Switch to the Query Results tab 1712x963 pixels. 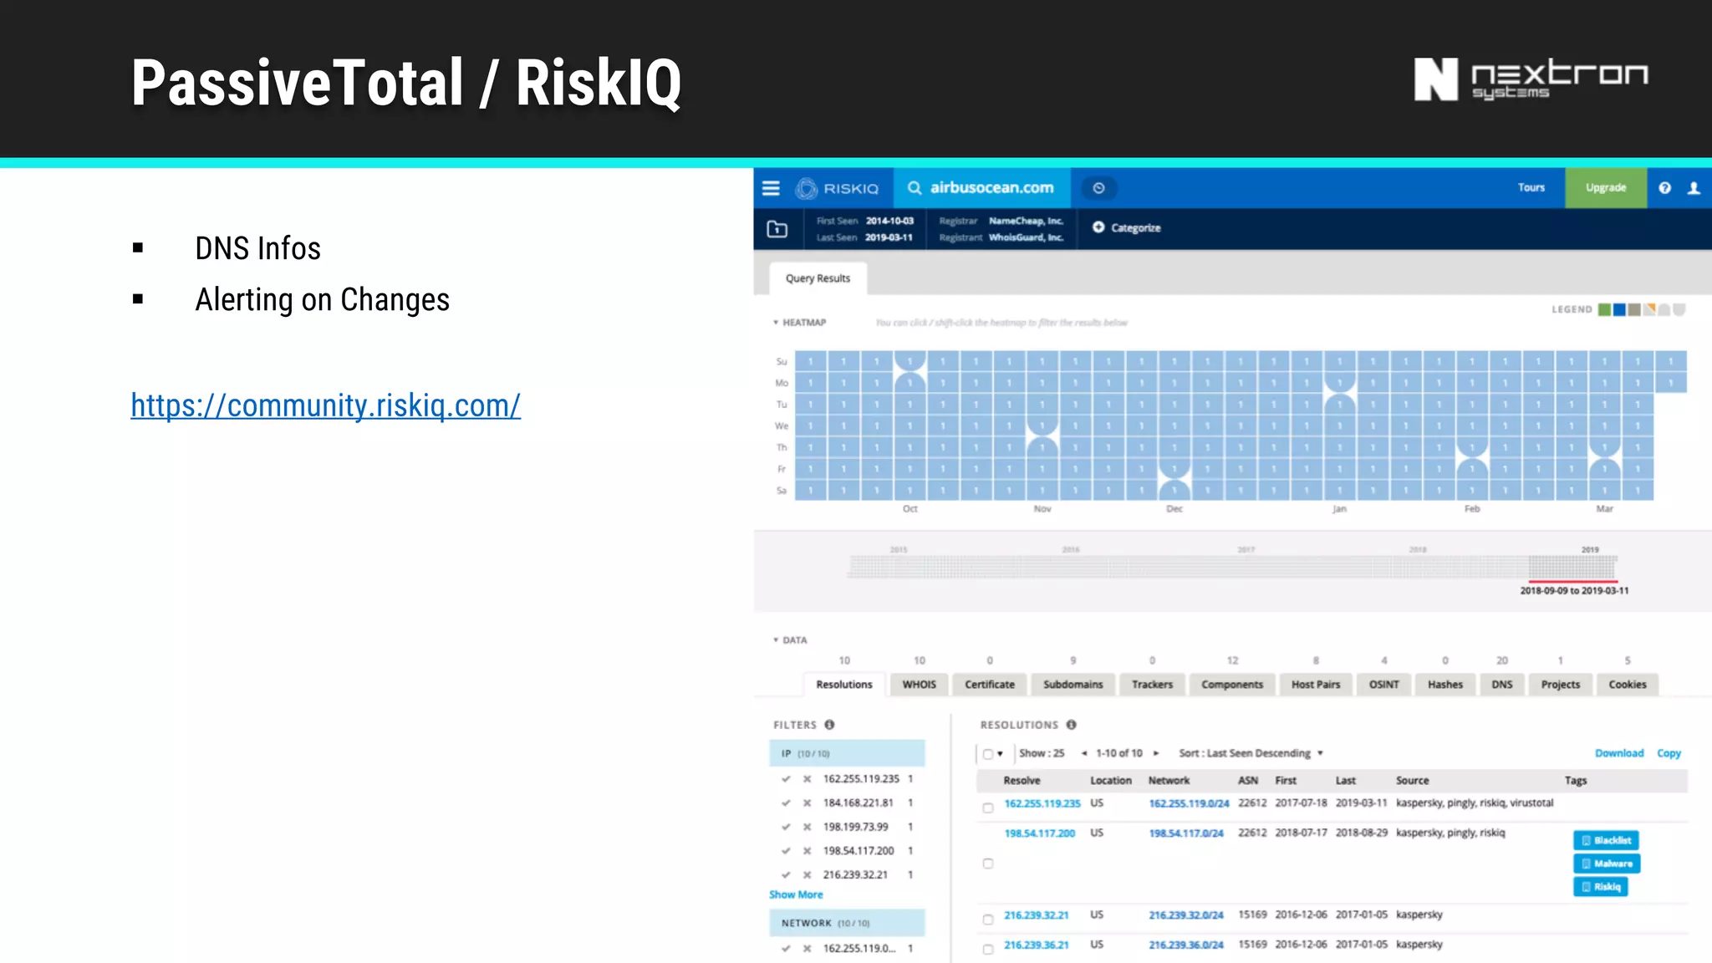818,278
